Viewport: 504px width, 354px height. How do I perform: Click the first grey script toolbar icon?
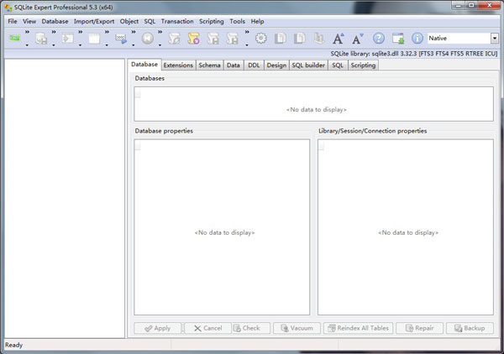[174, 39]
